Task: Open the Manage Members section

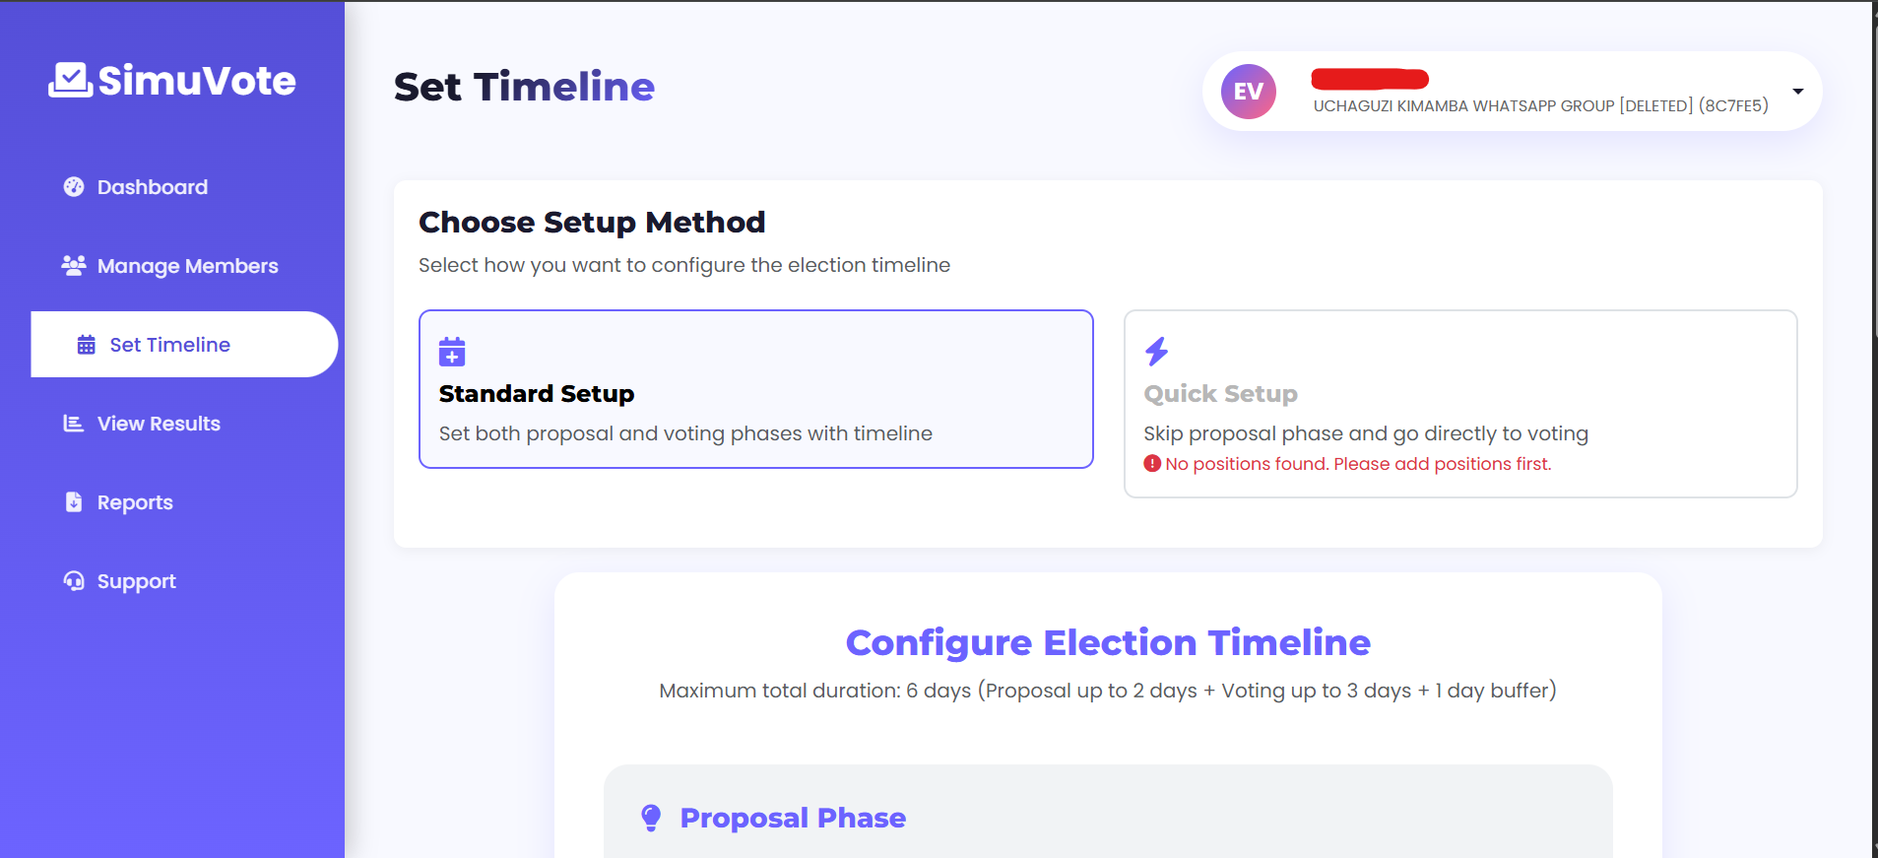Action: pyautogui.click(x=187, y=265)
